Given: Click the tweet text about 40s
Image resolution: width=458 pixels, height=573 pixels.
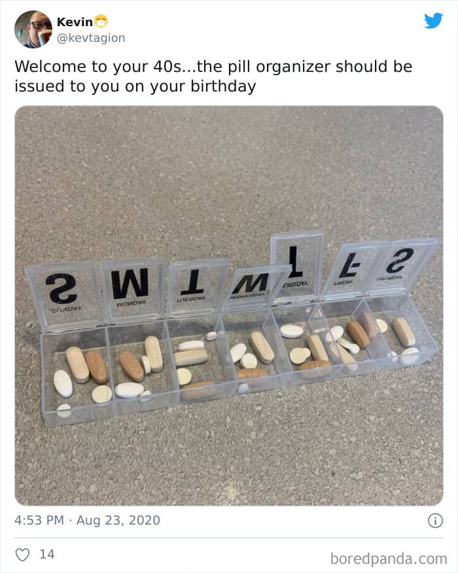Looking at the screenshot, I should 213,77.
